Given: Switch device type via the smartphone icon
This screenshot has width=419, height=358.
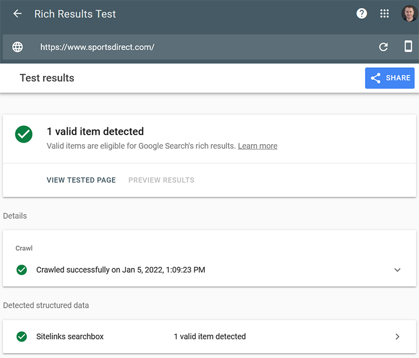Looking at the screenshot, I should coord(408,46).
